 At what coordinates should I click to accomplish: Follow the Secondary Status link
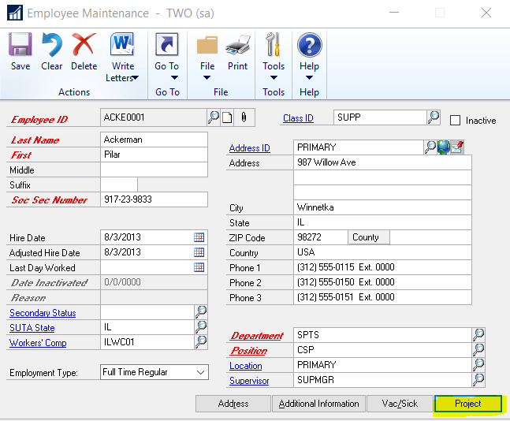point(43,313)
